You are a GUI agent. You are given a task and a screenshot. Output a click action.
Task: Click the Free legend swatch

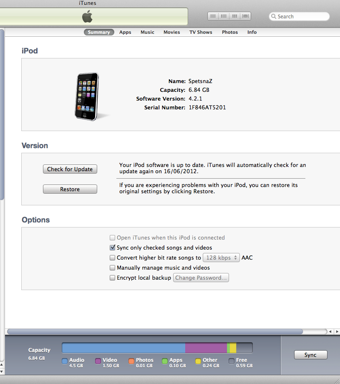click(231, 361)
